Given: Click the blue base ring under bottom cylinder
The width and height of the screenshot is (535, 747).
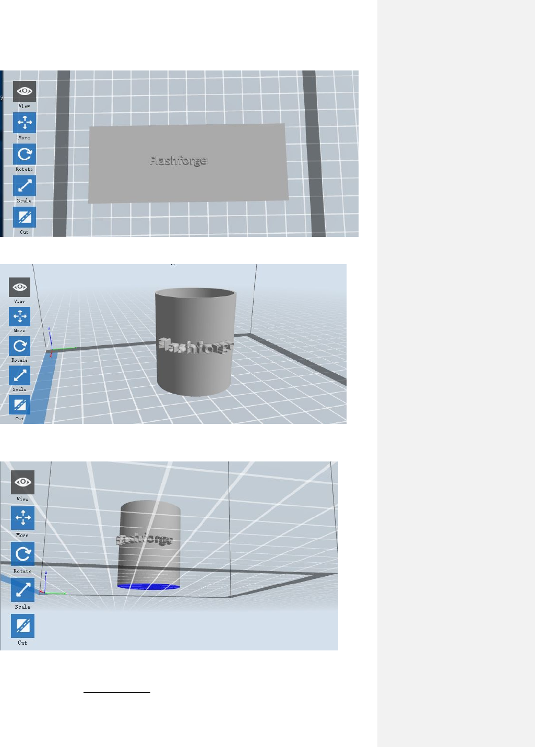Looking at the screenshot, I should pyautogui.click(x=149, y=587).
